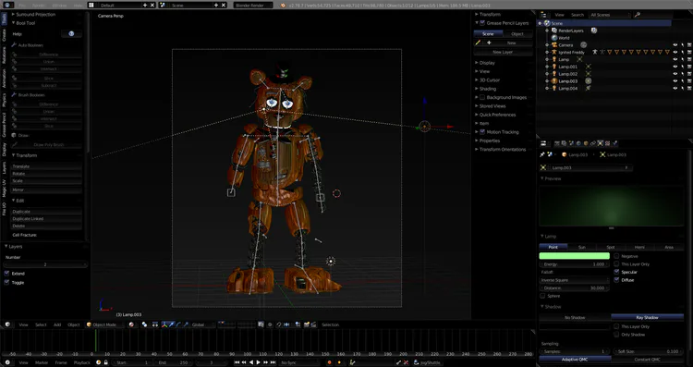Click the Lamp.003 lamp icon in outliner

[x=554, y=81]
